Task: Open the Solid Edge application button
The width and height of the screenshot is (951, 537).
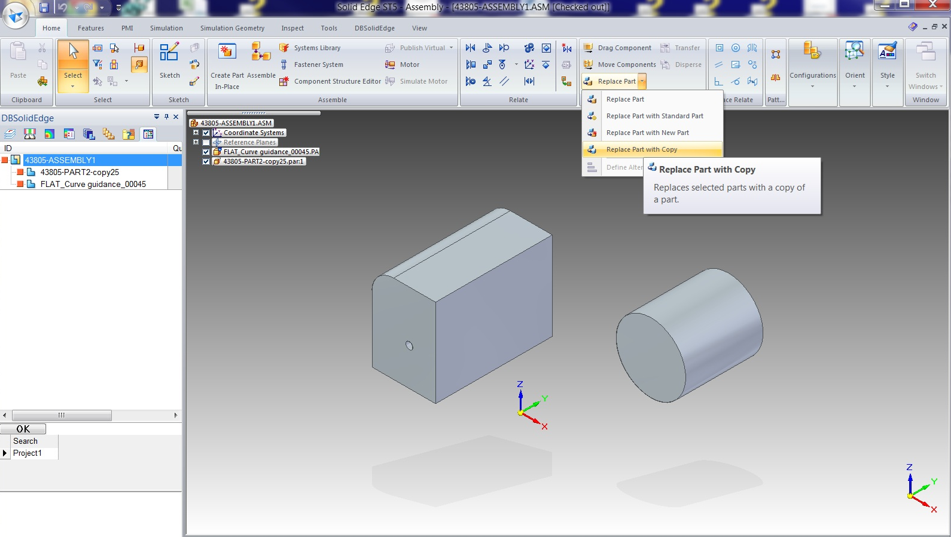Action: [x=16, y=15]
